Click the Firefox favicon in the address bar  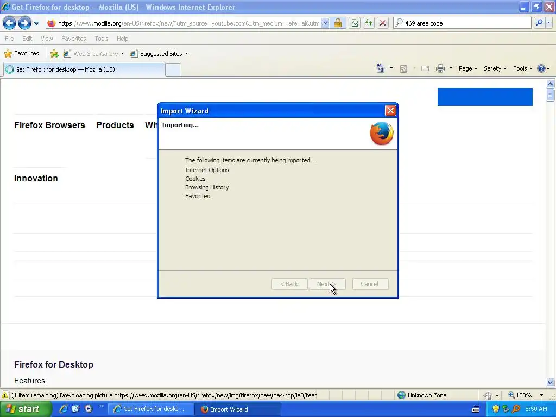(52, 23)
